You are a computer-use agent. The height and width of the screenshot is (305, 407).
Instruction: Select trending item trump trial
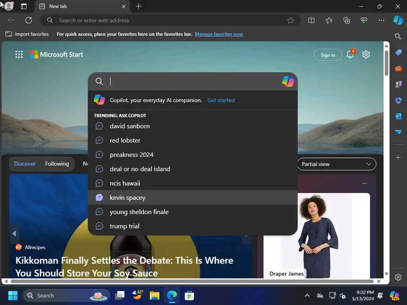(x=193, y=226)
